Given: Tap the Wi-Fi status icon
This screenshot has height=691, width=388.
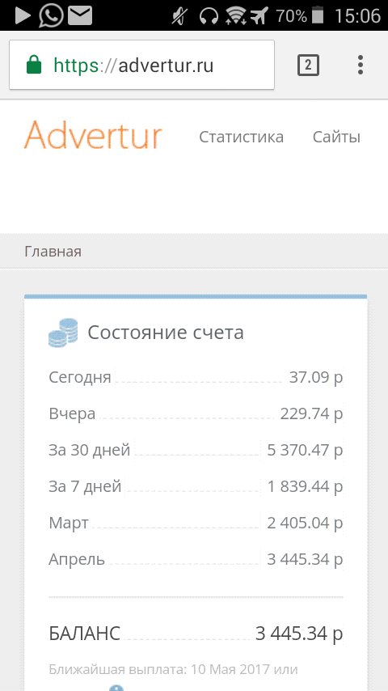Looking at the screenshot, I should tap(235, 16).
